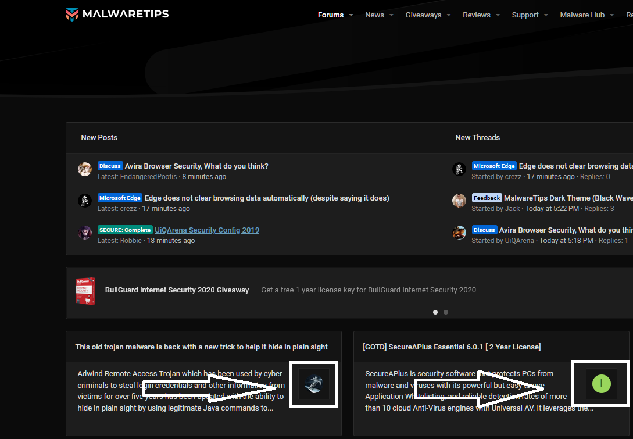The width and height of the screenshot is (633, 439).
Task: Open the Forums tab
Action: (x=331, y=15)
